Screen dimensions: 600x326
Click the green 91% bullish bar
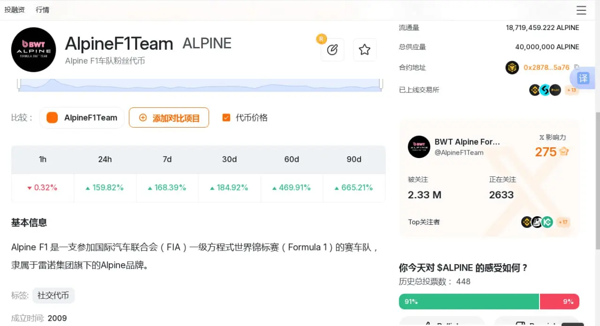coord(469,302)
